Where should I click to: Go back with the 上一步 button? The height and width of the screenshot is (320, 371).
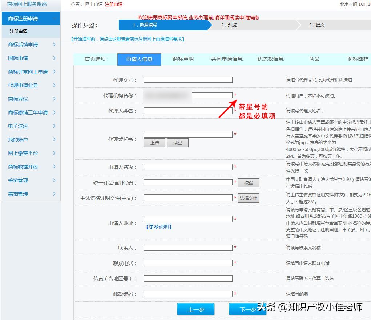point(195,309)
